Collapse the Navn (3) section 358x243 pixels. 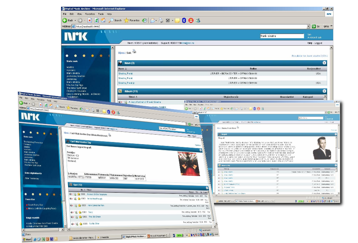[324, 63]
